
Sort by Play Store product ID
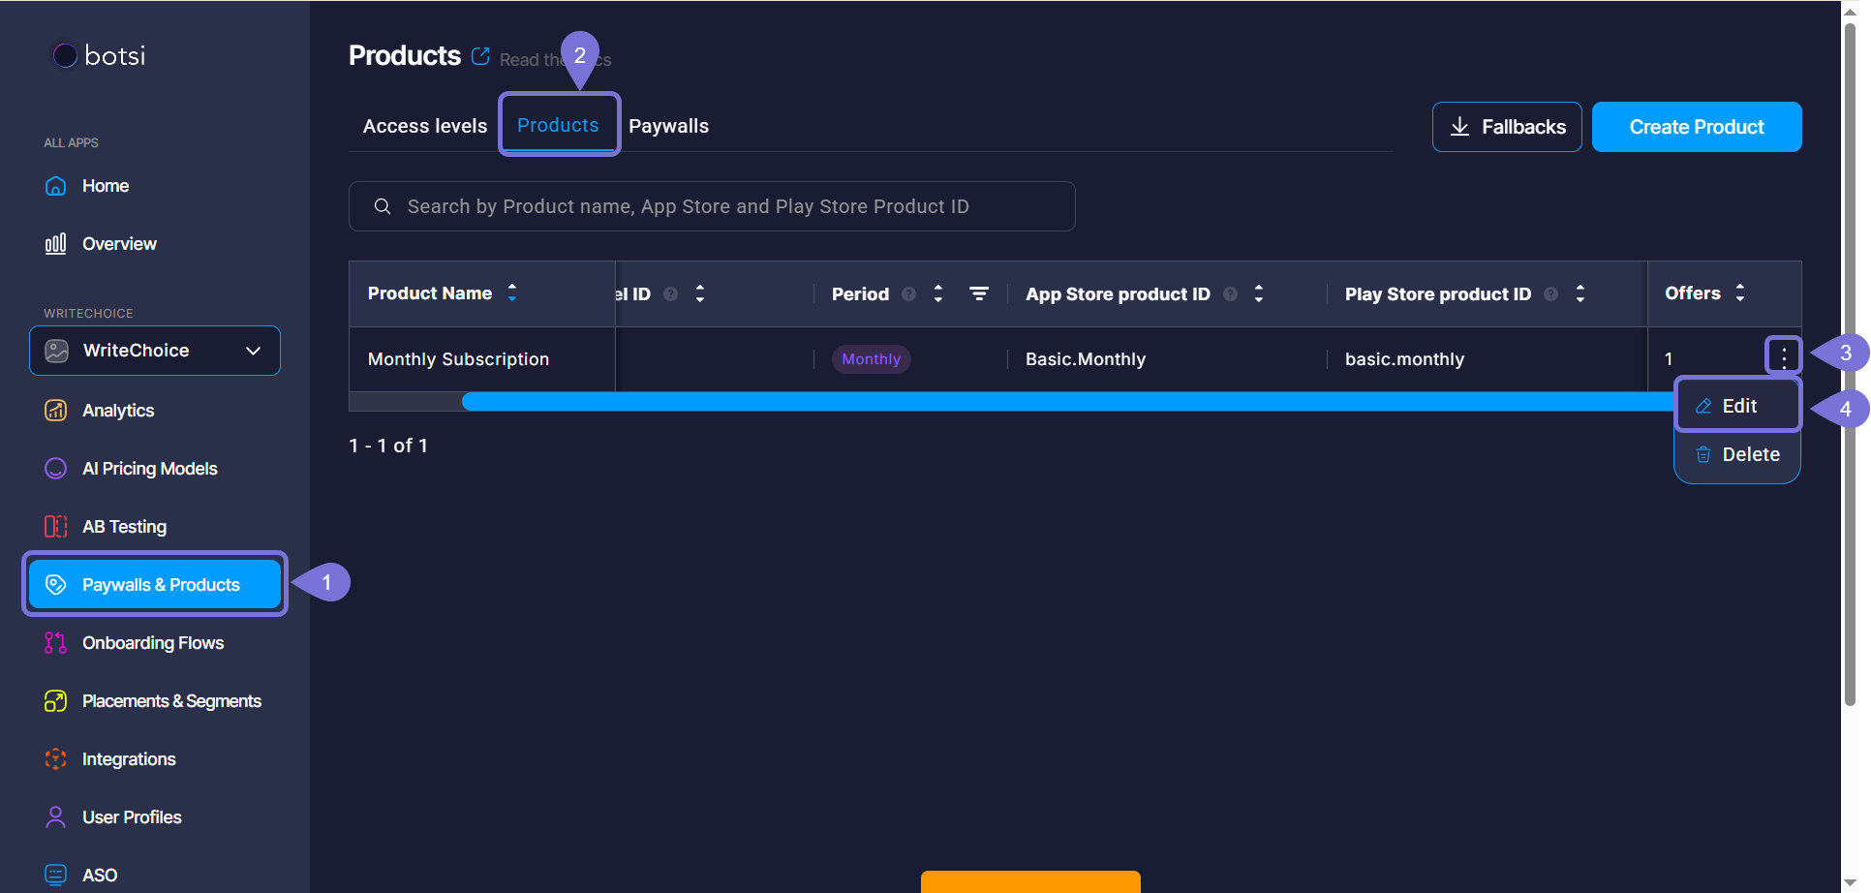[1580, 293]
